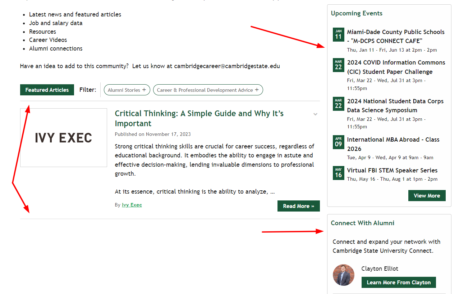The width and height of the screenshot is (459, 294).
Task: Click the Apr 09 calendar date icon
Action: point(338,142)
